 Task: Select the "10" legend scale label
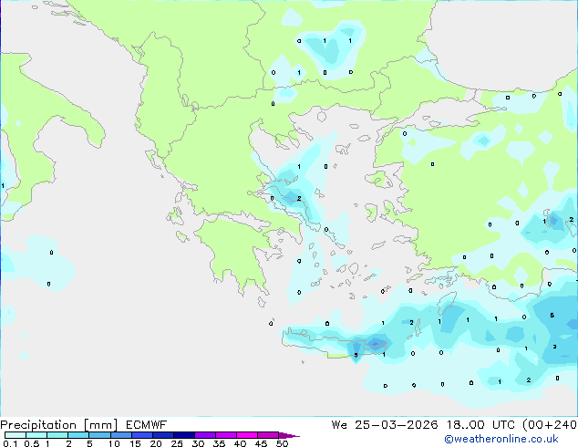point(114,443)
